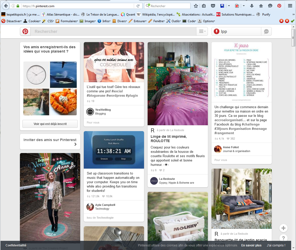Open the Divers developer menu
The height and width of the screenshot is (250, 296).
pyautogui.click(x=120, y=21)
